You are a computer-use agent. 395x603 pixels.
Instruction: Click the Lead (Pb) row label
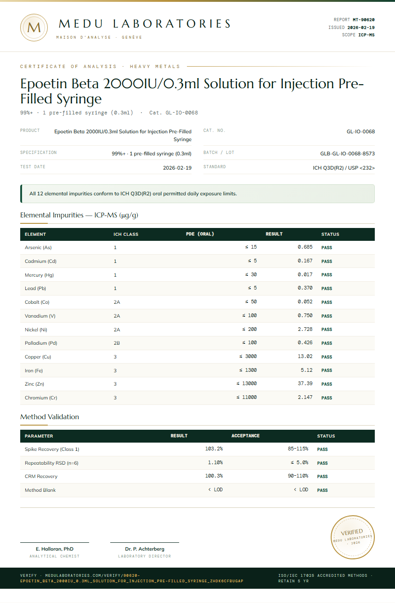(x=35, y=289)
